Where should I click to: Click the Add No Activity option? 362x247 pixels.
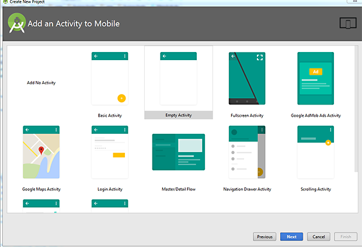point(41,83)
